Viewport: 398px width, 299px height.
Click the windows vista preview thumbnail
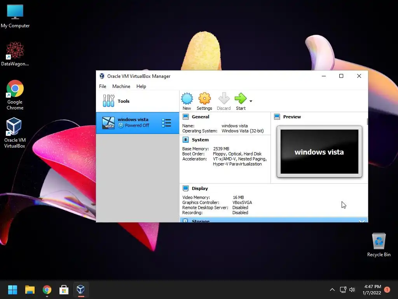click(319, 151)
